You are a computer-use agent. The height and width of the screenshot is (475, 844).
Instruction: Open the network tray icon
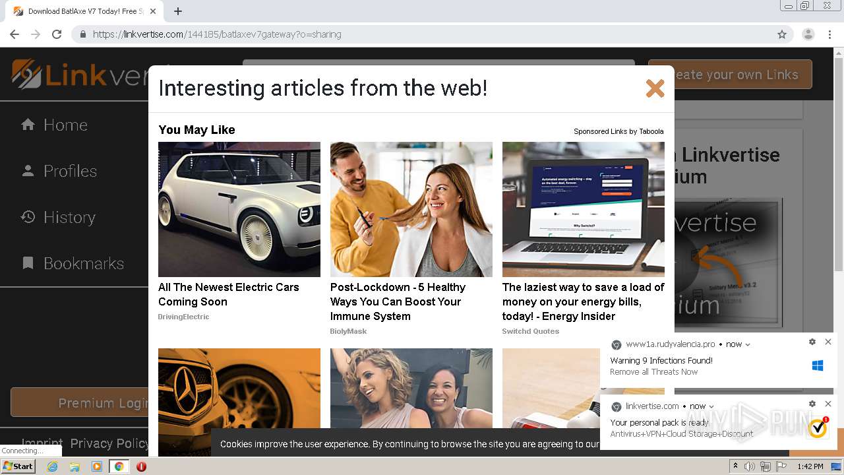pos(766,466)
